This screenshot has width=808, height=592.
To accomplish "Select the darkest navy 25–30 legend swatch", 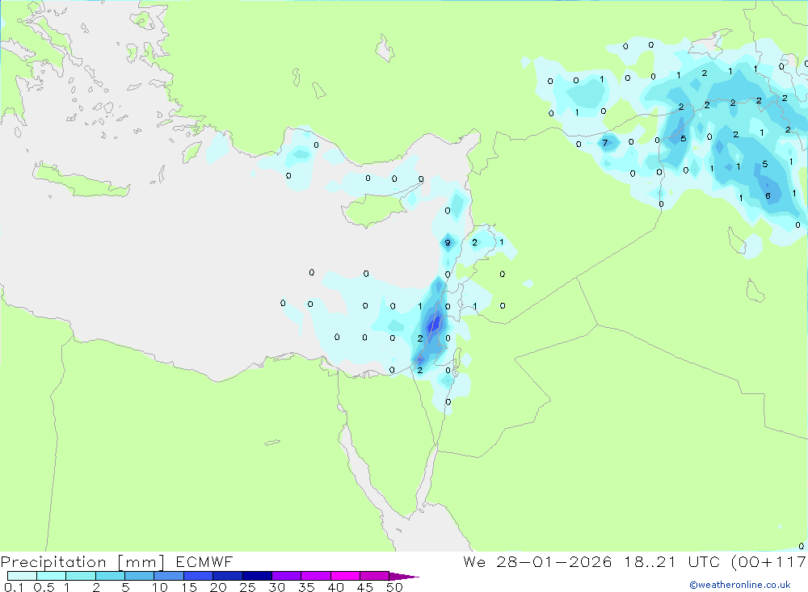I will click(257, 576).
